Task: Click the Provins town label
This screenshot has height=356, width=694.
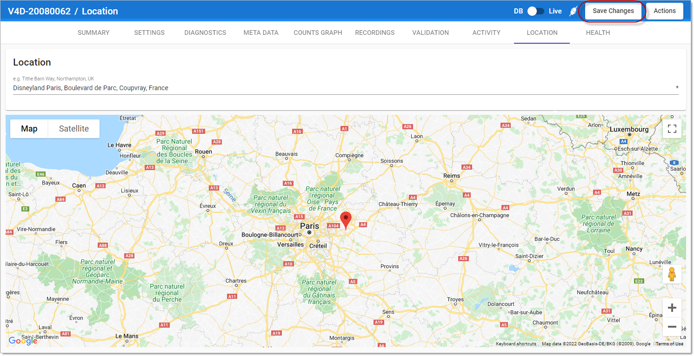Action: tap(390, 266)
